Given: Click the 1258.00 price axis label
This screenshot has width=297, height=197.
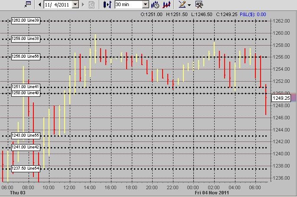Looking at the screenshot, I should (x=281, y=45).
